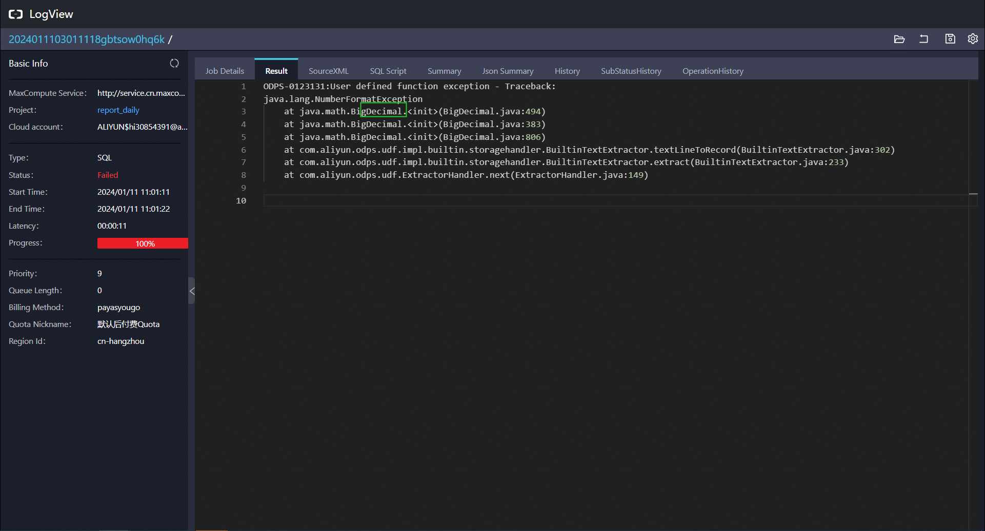Open the folder icon in the top bar

click(899, 39)
